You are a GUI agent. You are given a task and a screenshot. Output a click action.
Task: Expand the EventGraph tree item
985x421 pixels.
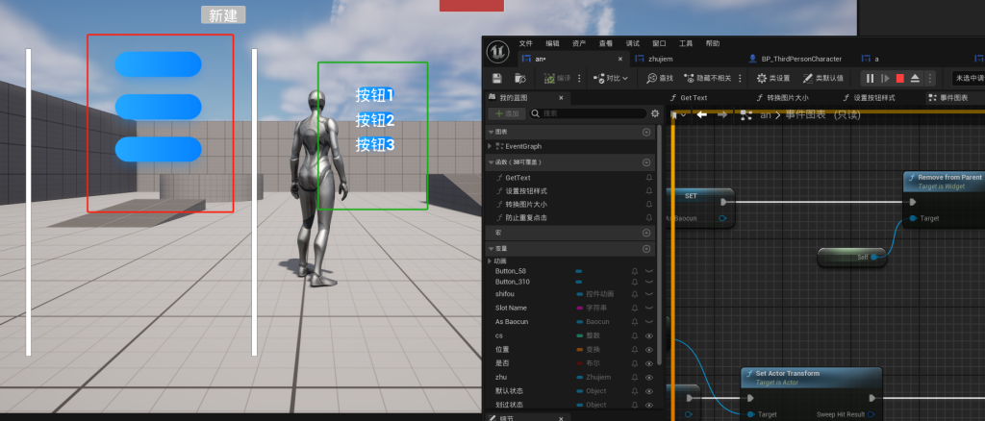click(491, 146)
